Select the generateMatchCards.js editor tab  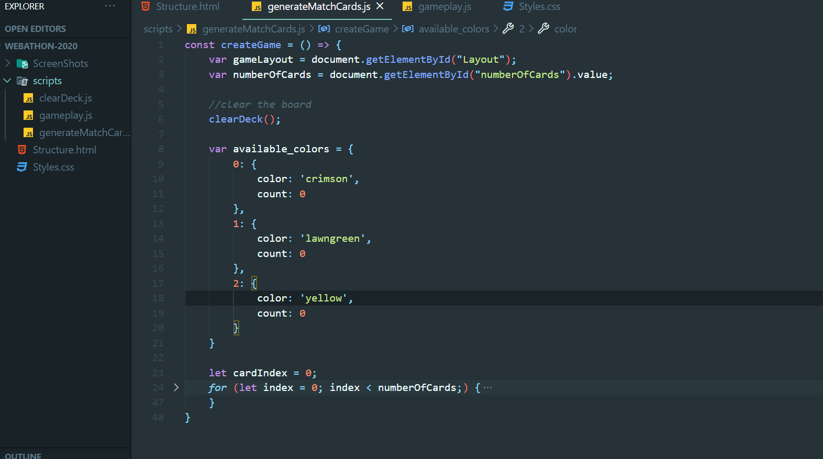319,7
